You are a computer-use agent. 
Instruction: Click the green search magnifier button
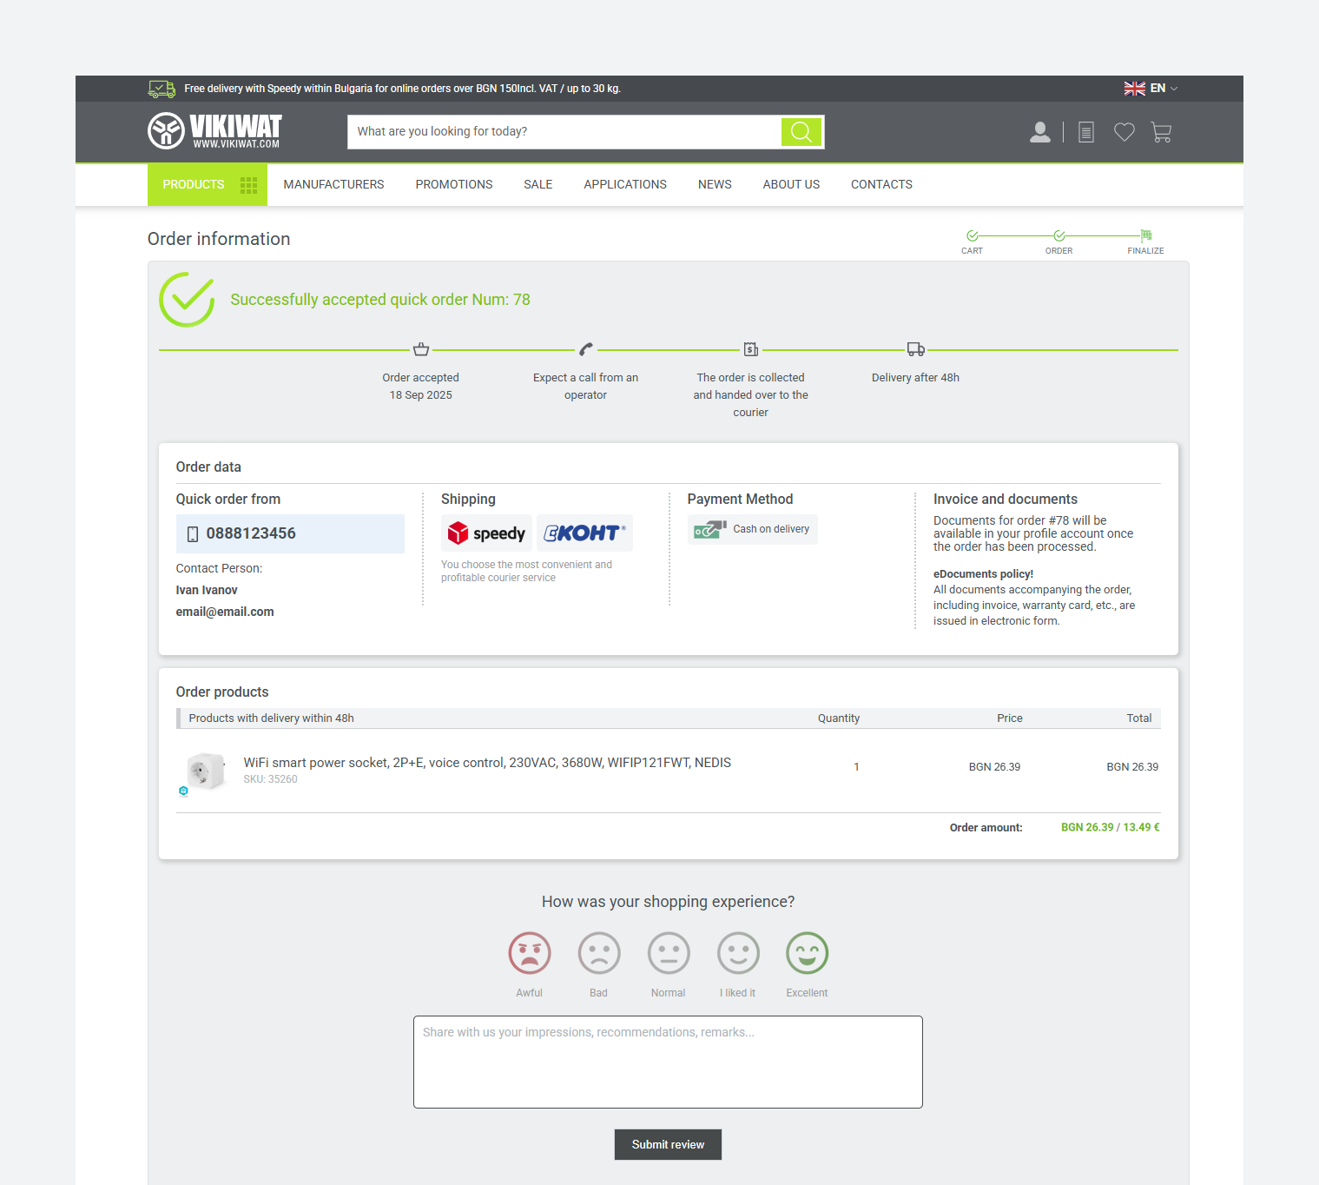coord(801,132)
